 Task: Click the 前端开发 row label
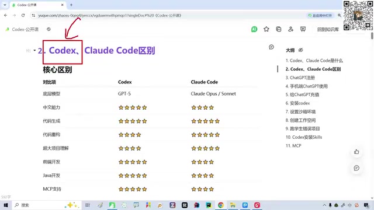pyautogui.click(x=51, y=162)
